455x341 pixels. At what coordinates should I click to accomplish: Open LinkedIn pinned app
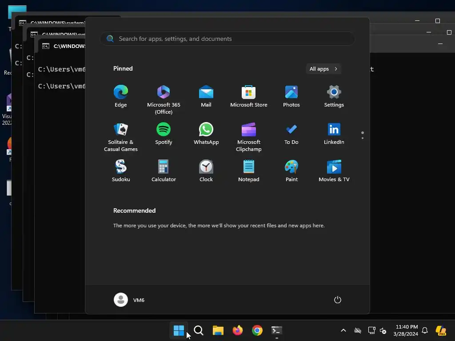point(334,134)
